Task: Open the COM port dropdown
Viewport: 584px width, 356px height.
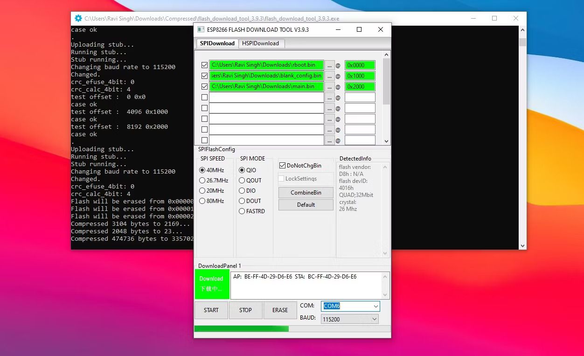Action: point(375,306)
